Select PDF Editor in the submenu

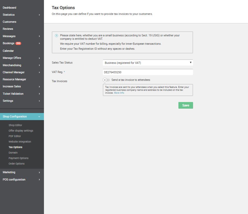[x=15, y=136]
